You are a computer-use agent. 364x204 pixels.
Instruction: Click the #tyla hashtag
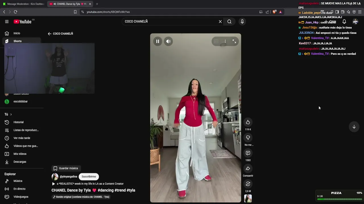[131, 190]
